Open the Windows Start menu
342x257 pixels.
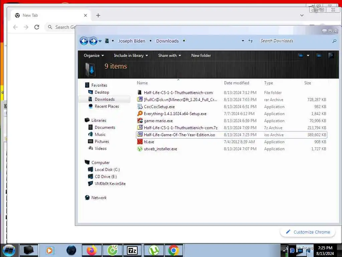(9, 250)
